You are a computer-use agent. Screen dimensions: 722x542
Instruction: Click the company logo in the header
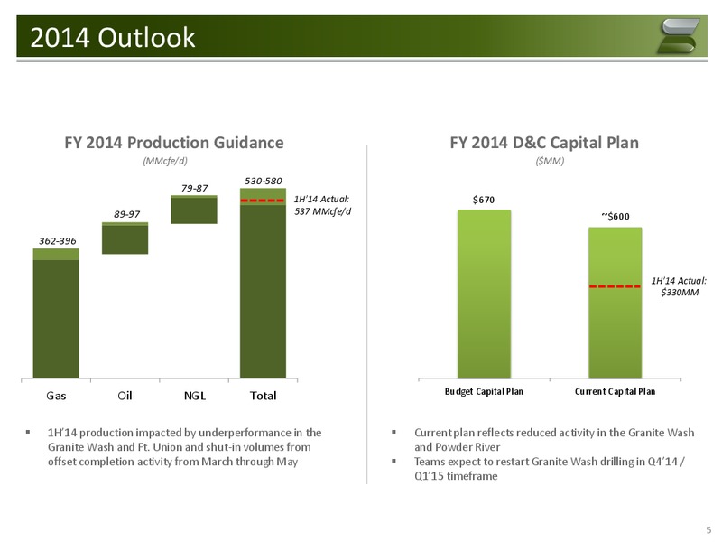tap(679, 36)
